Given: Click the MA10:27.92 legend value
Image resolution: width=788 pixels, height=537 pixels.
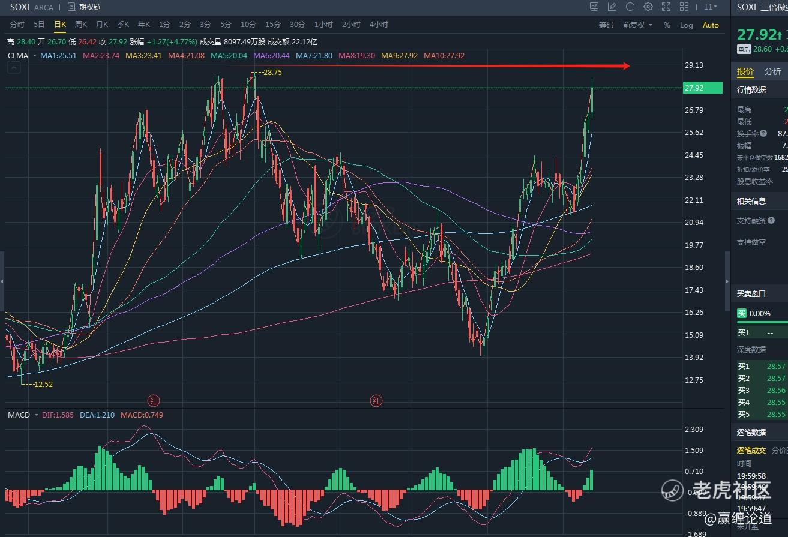Looking at the screenshot, I should coord(444,55).
